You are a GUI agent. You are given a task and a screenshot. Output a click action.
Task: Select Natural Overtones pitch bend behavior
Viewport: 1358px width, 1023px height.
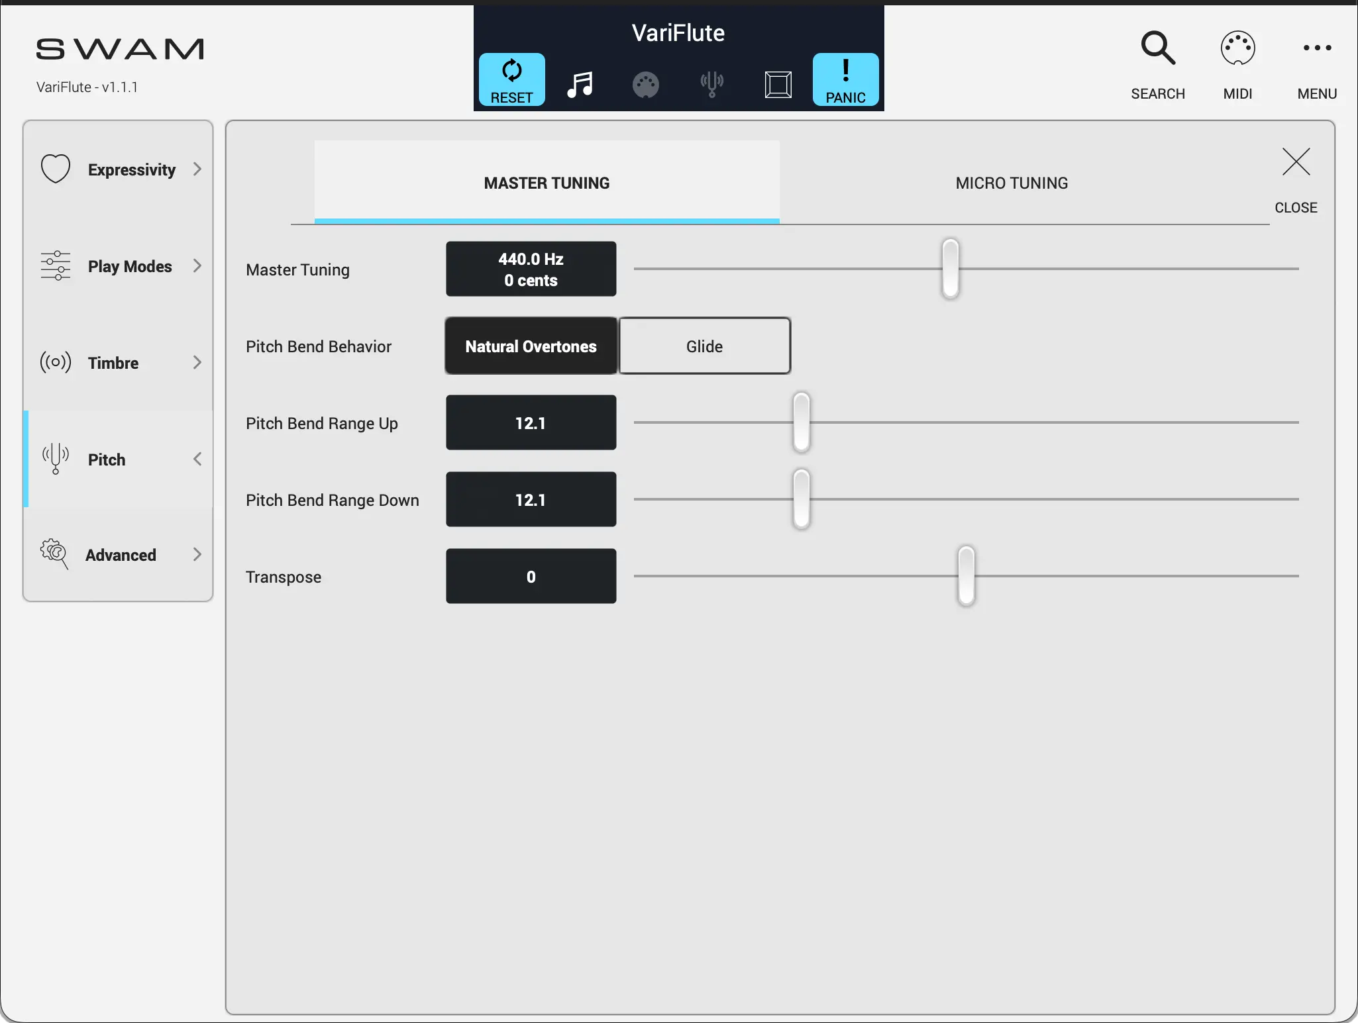pyautogui.click(x=531, y=346)
